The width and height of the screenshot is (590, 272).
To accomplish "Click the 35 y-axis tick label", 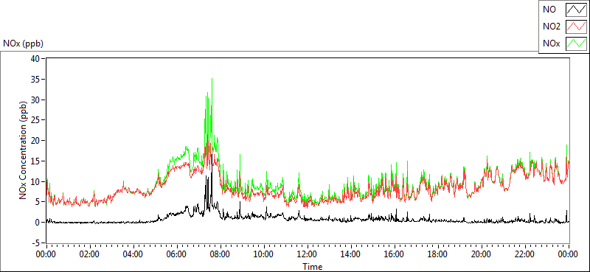I will tap(35, 80).
